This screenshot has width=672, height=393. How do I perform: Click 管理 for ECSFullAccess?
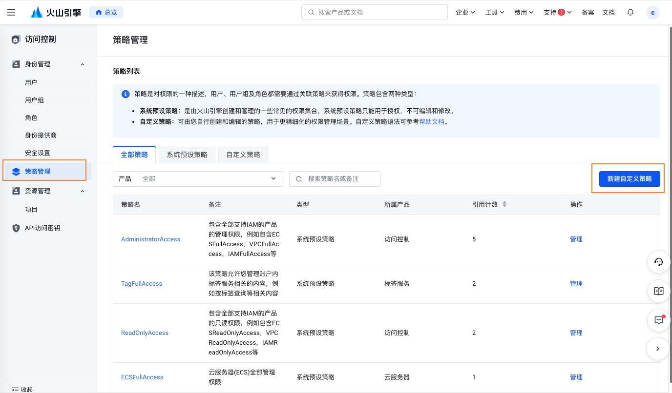576,377
